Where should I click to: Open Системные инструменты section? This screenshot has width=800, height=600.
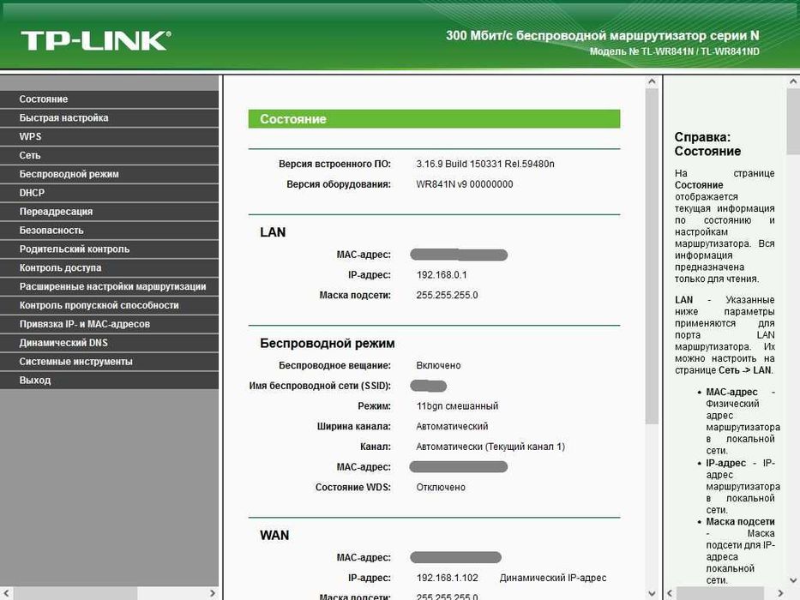click(x=109, y=361)
